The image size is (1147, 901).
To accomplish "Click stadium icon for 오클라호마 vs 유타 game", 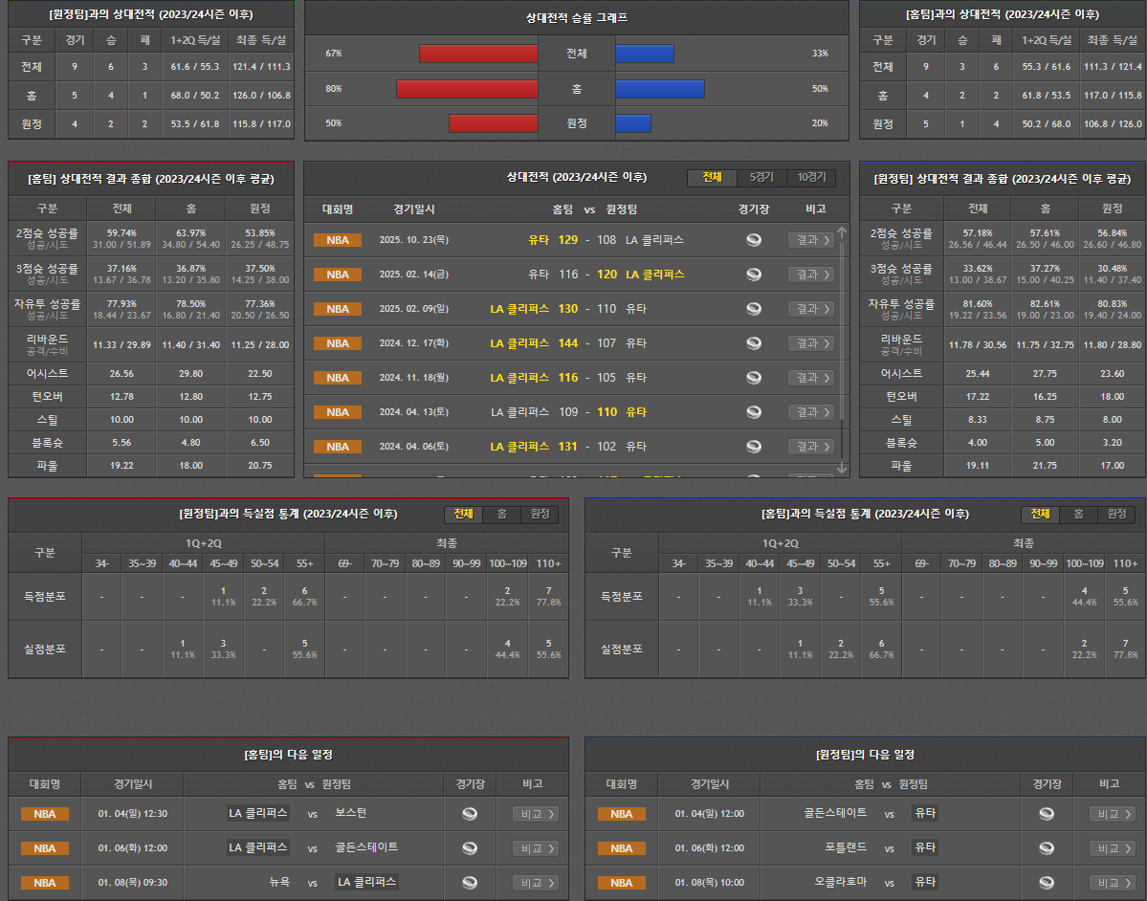I will [1047, 883].
